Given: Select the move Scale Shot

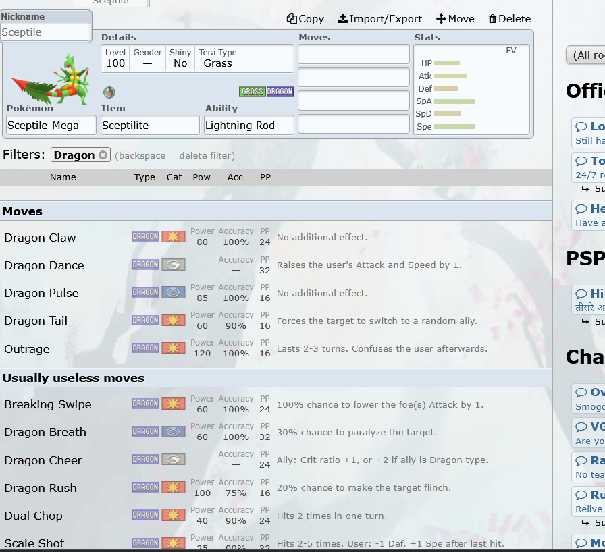Looking at the screenshot, I should point(276,541).
